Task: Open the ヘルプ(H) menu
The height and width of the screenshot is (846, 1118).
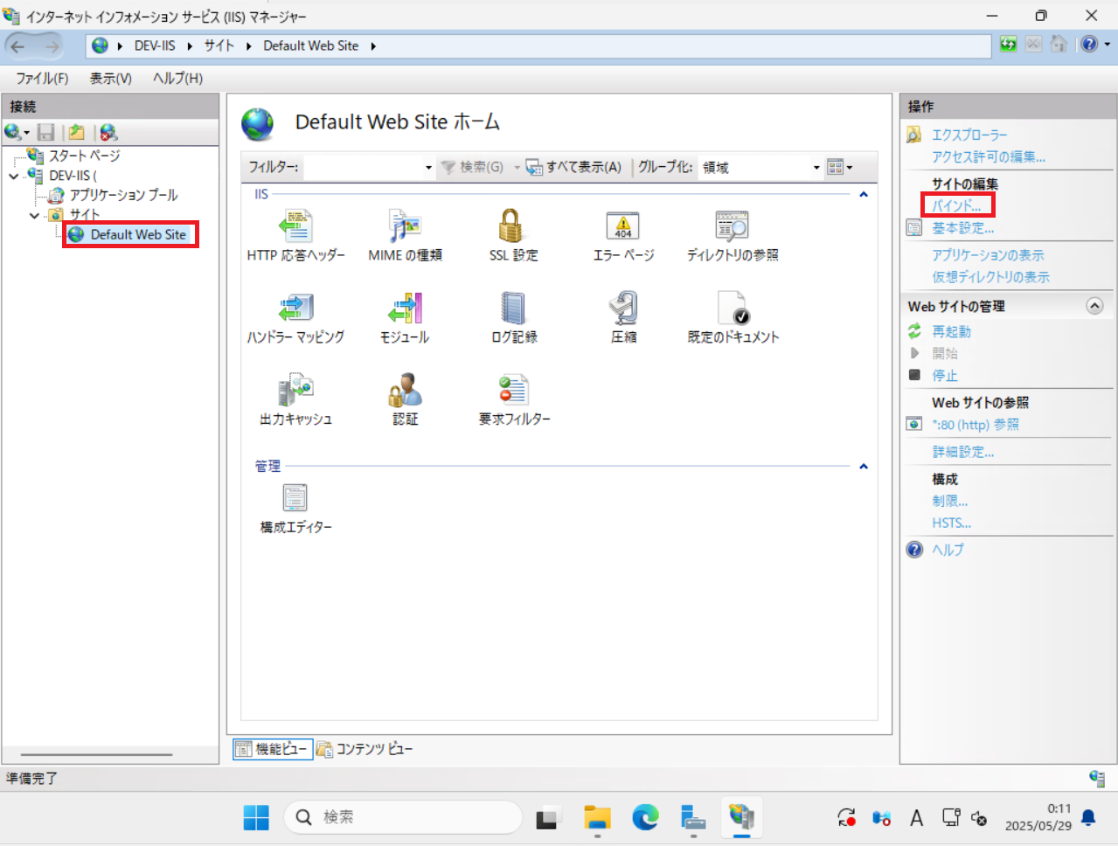Action: [x=177, y=79]
